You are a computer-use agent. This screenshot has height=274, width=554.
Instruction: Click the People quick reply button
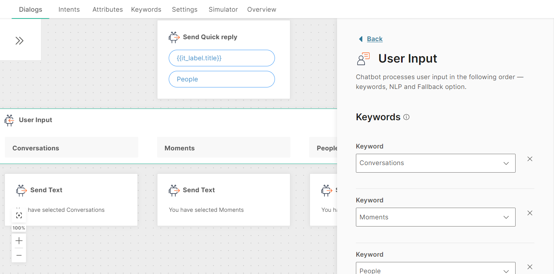coord(221,79)
